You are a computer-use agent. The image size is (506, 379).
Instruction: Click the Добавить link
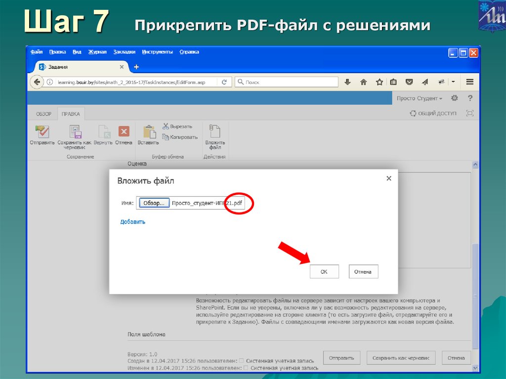132,222
